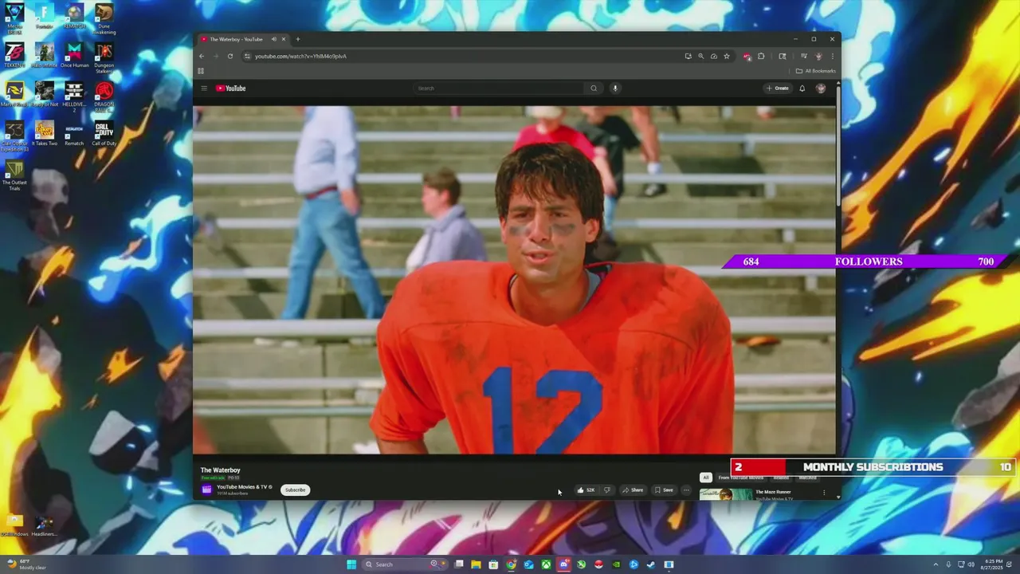This screenshot has height=574, width=1020.
Task: Open File Explorer from the taskbar
Action: (x=476, y=564)
